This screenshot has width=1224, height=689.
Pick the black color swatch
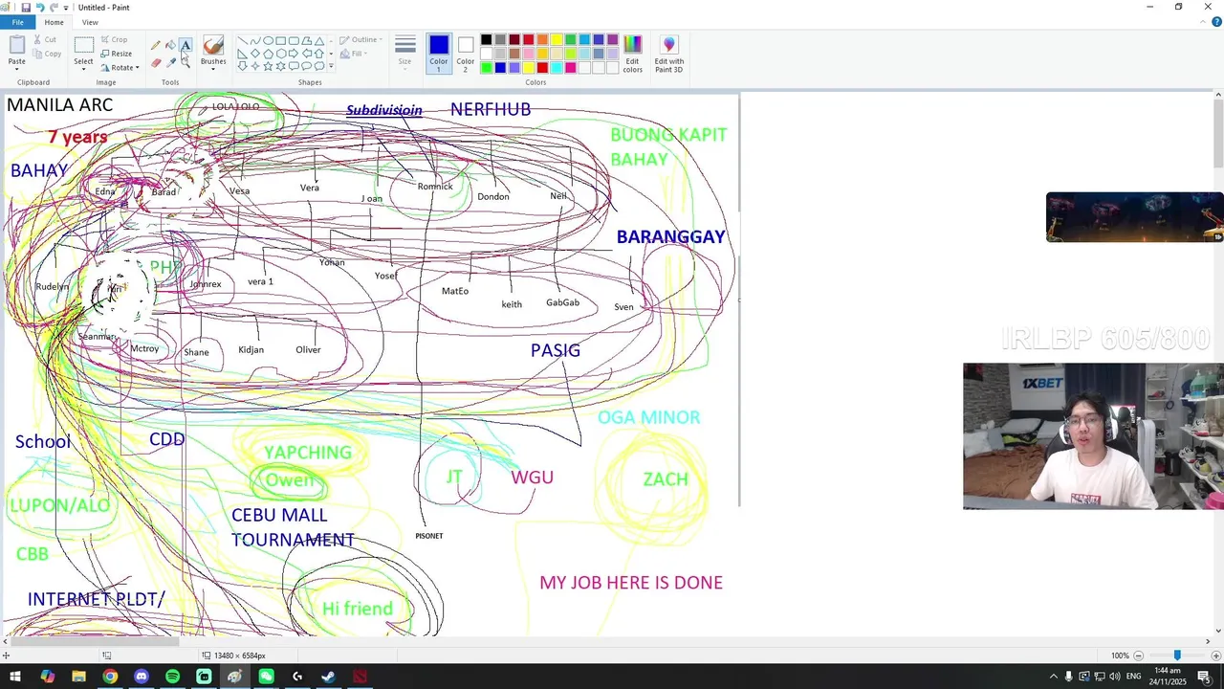click(486, 39)
